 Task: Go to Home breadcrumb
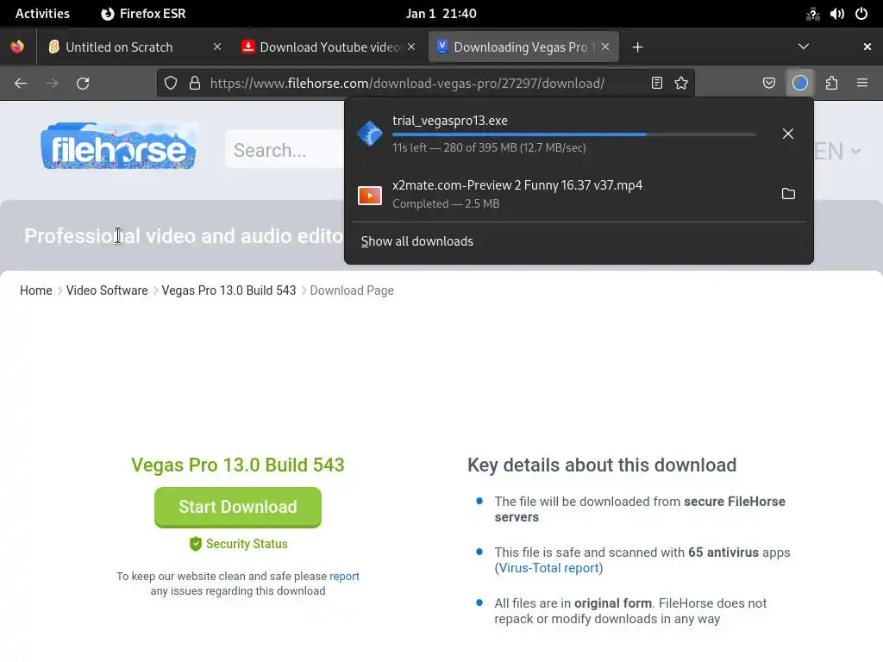36,290
